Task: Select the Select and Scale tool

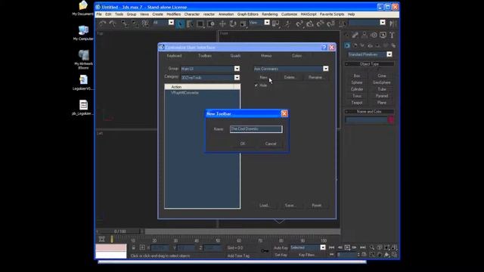Action: (x=244, y=23)
